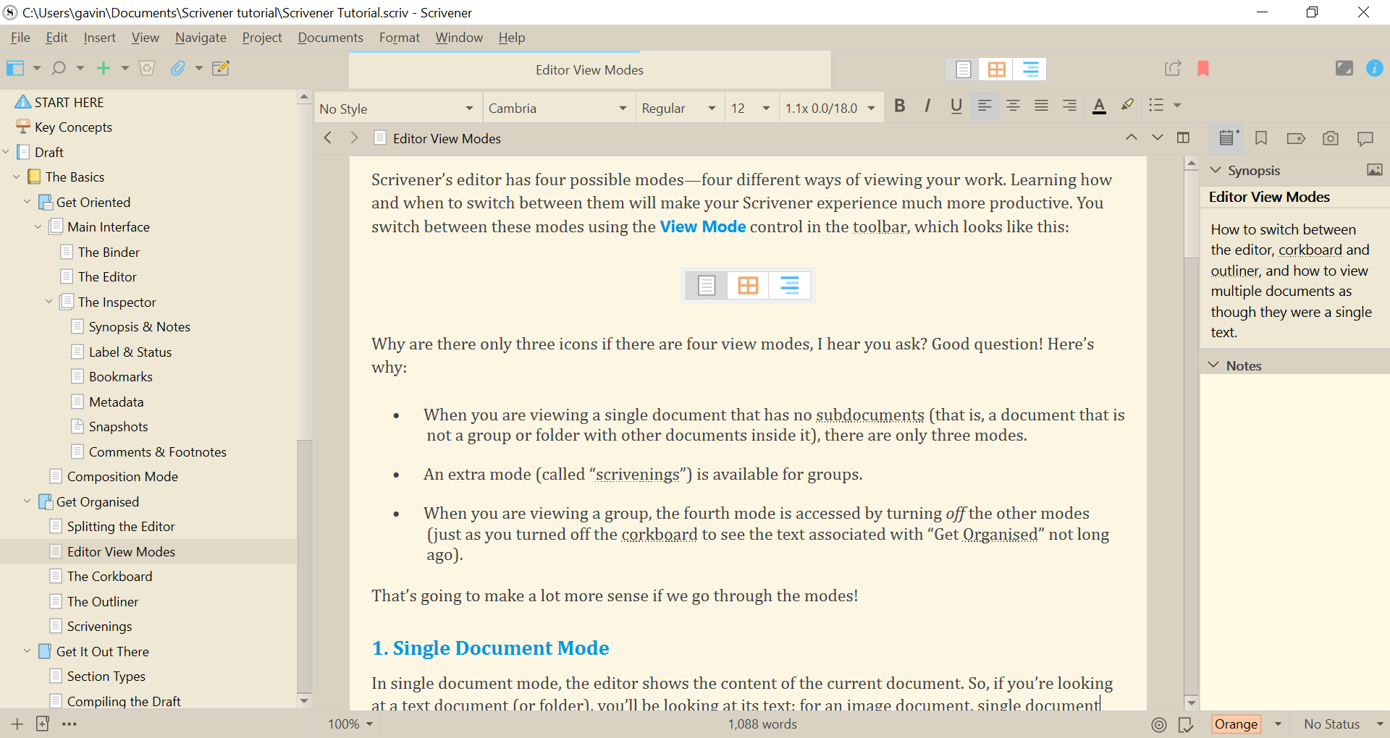Add a new document with the plus icon
This screenshot has width=1390, height=738.
[x=104, y=68]
